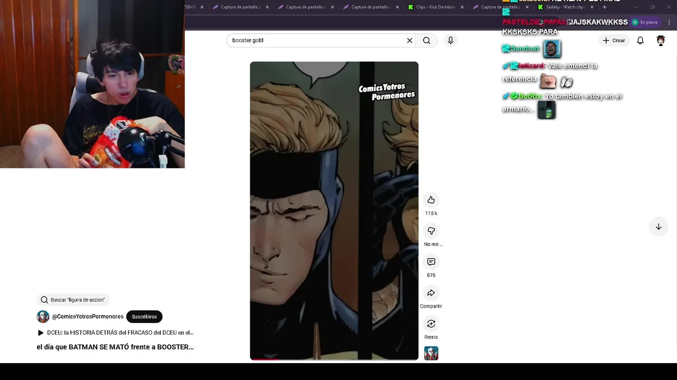Close the Saddey - Watch clips tab

(x=592, y=7)
